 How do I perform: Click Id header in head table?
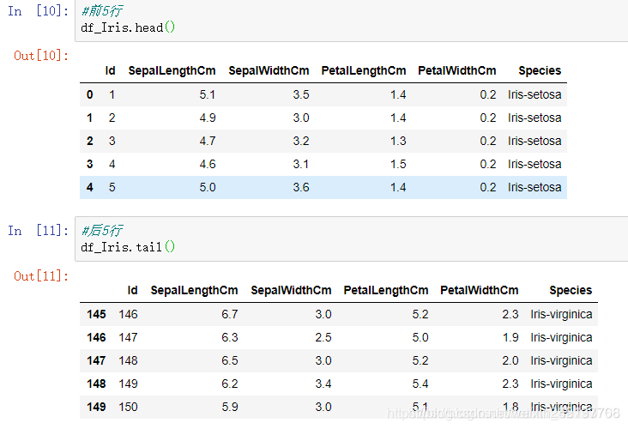pyautogui.click(x=110, y=70)
